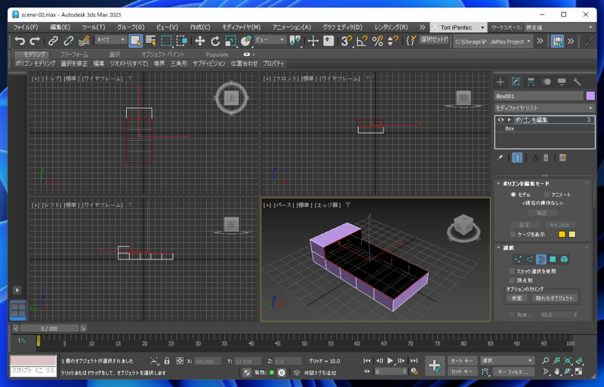Open the 選択 key mode dropdown near playback

(507, 361)
